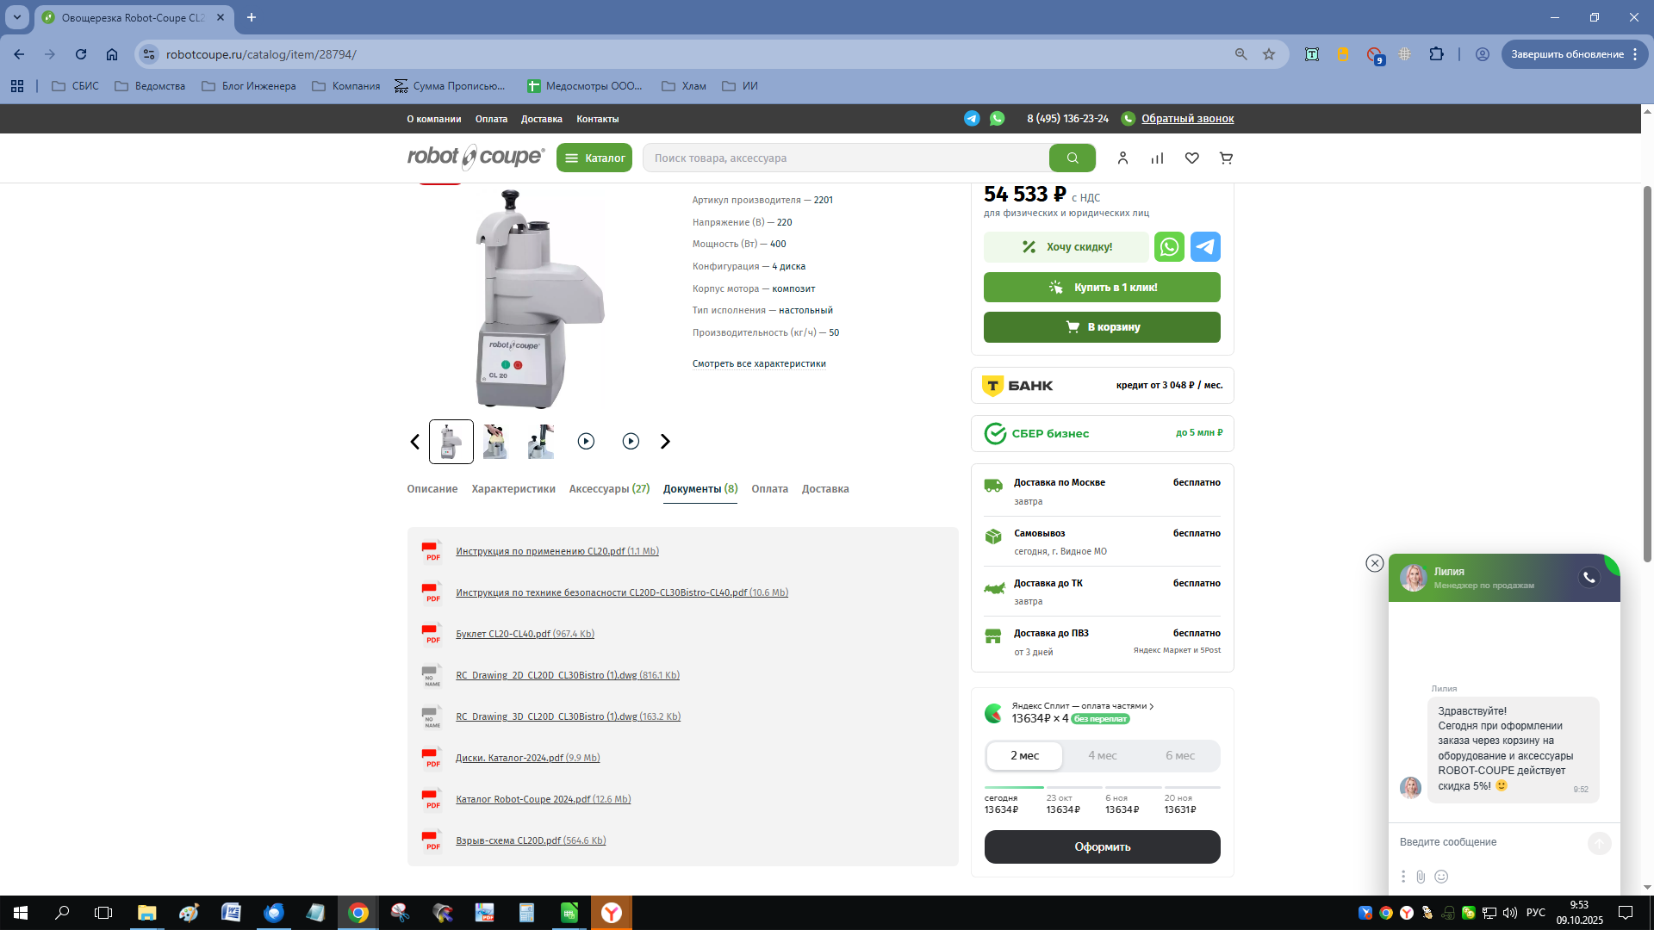This screenshot has height=930, width=1654.
Task: Call manager via chat phone icon
Action: [1589, 578]
